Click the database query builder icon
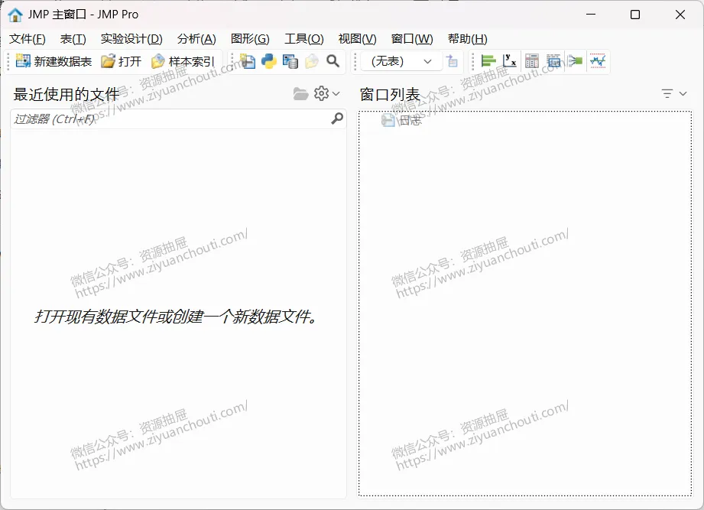Image resolution: width=704 pixels, height=510 pixels. click(x=290, y=61)
